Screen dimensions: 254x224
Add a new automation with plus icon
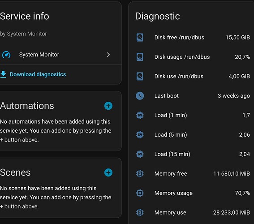[108, 106]
